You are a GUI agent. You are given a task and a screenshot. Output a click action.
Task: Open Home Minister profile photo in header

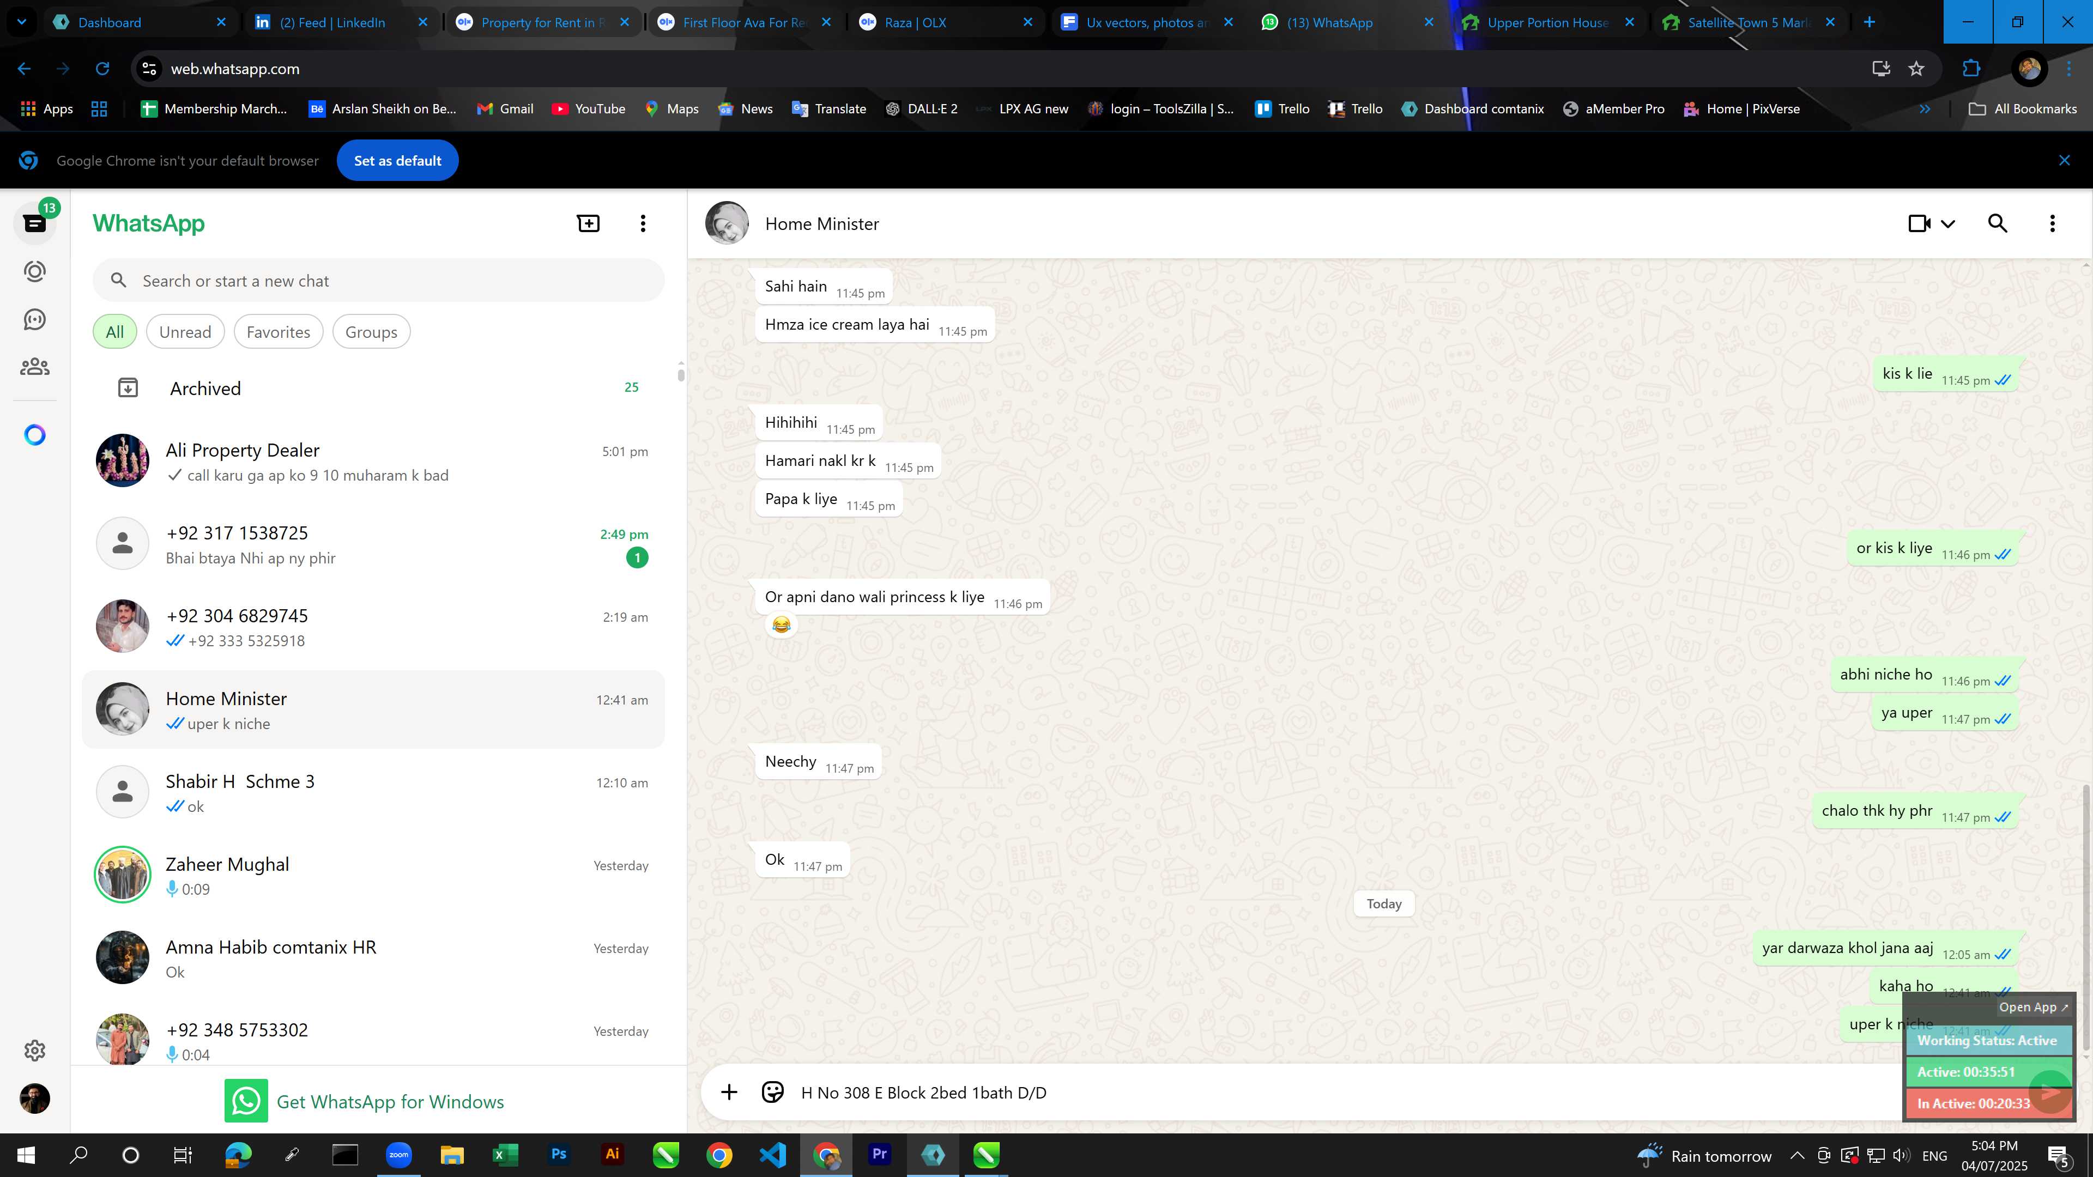click(727, 223)
